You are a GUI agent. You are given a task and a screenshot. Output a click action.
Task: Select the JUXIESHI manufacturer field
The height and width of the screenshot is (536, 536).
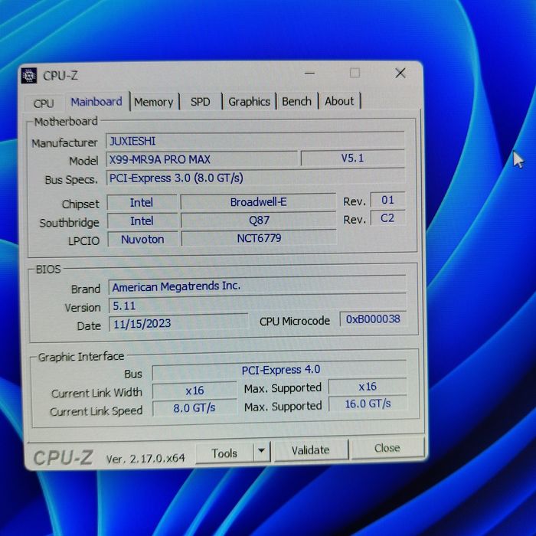pyautogui.click(x=255, y=141)
